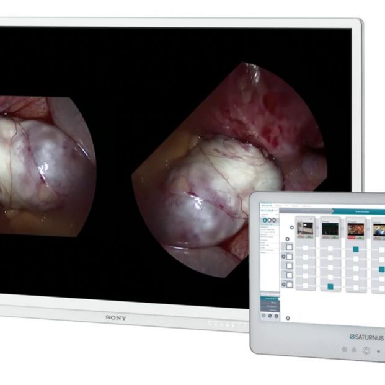The image size is (385, 385).
Task: Tick surgical video column box in second row
Action: [x=355, y=259]
